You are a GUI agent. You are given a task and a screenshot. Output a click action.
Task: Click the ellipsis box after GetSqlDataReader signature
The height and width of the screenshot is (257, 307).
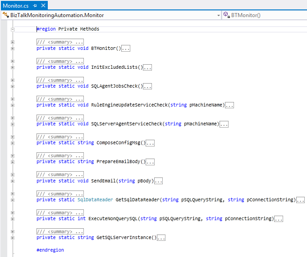point(300,200)
